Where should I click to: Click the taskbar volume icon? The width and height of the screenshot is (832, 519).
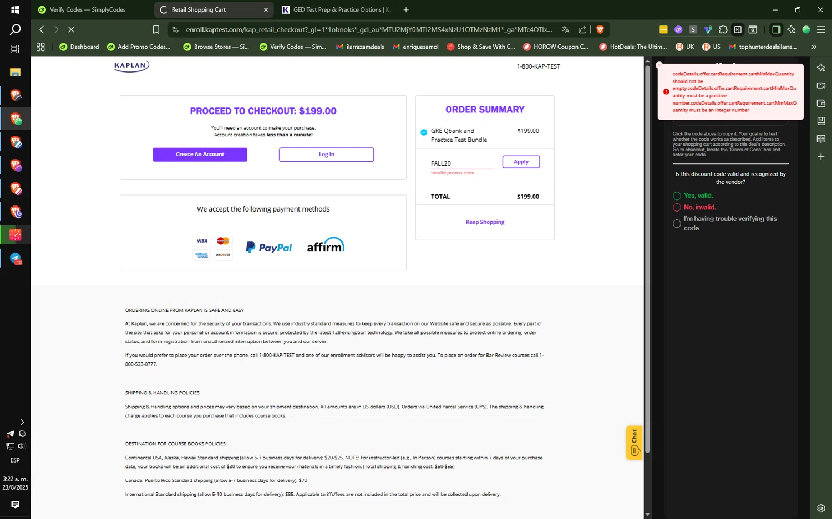click(22, 446)
